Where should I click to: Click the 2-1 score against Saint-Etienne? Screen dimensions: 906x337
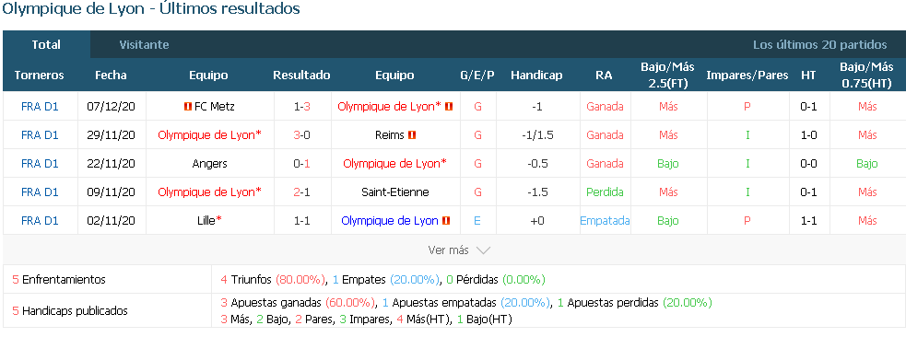[x=301, y=192]
